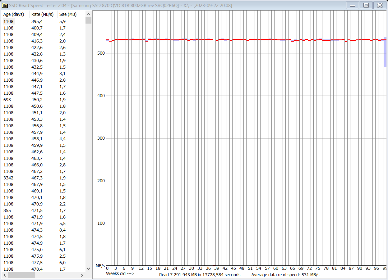388x280 pixels.
Task: Click the left arrow of the horizontal scrollbar
Action: pos(4,275)
